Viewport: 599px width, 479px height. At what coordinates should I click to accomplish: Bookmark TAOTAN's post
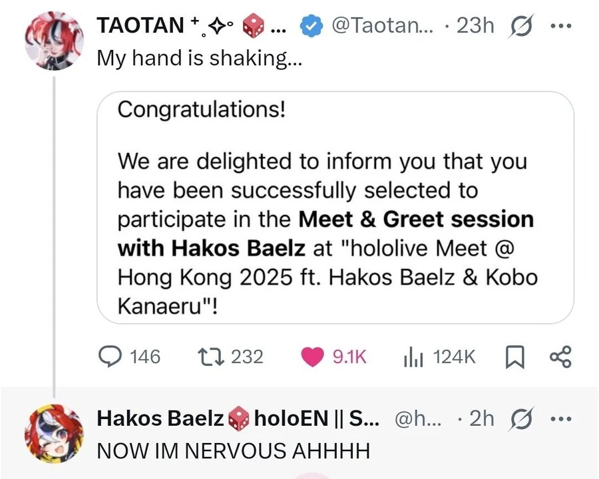[514, 357]
